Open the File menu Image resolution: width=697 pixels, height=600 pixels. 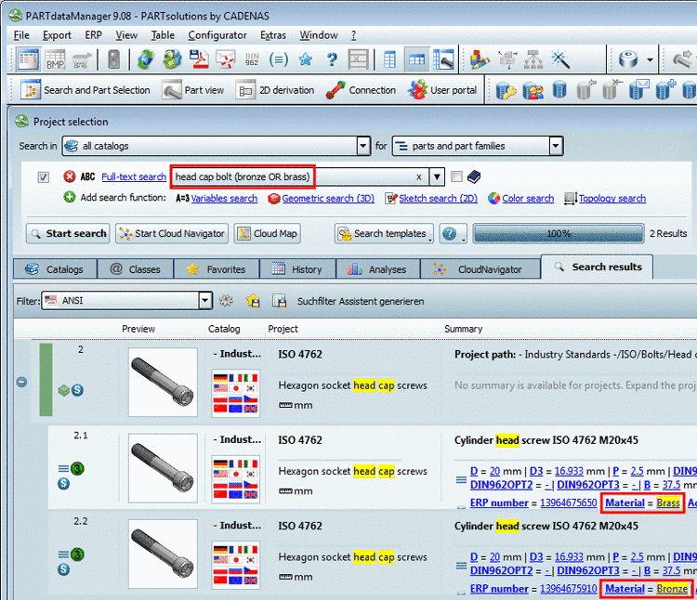[21, 35]
